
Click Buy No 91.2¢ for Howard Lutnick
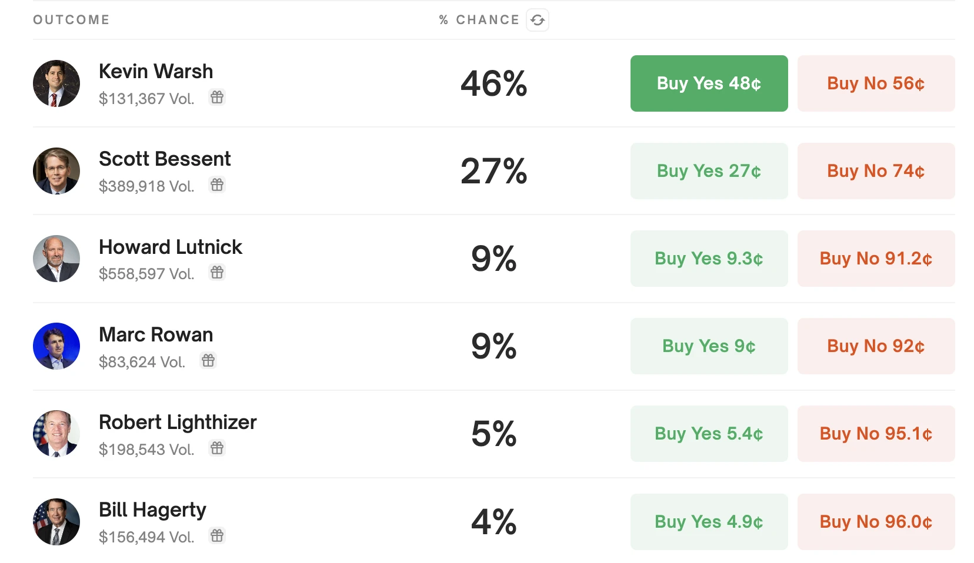tap(876, 259)
